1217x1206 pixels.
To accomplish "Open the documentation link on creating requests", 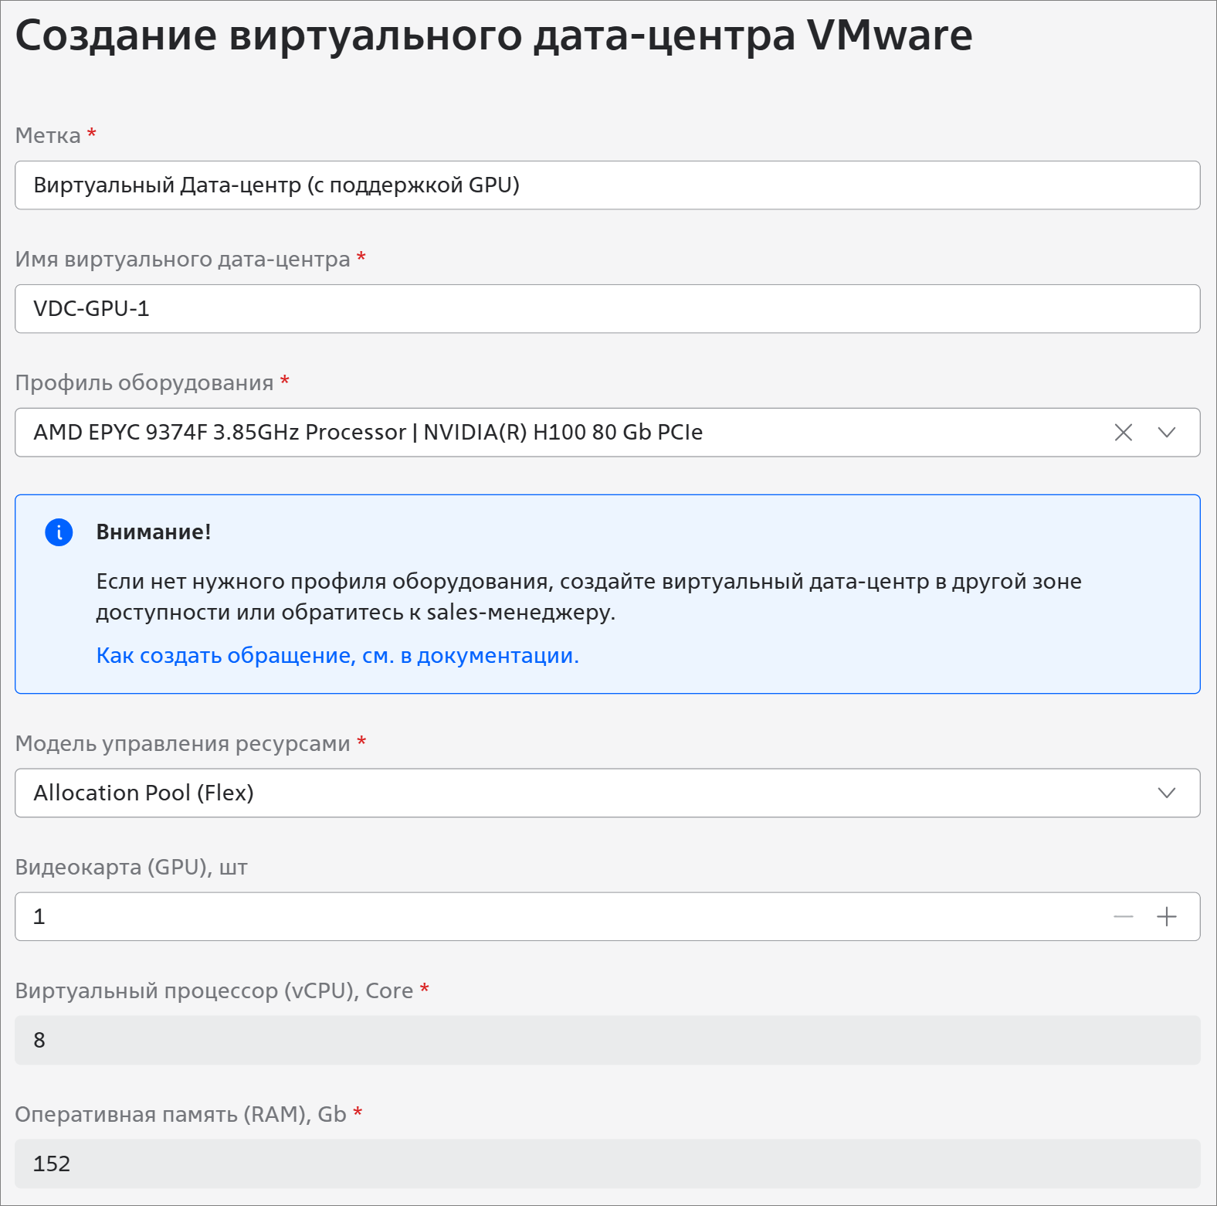I will tap(337, 656).
